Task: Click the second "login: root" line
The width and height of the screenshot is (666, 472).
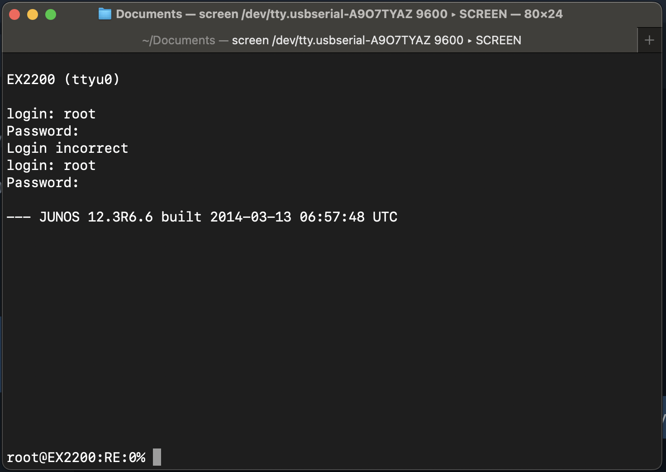Action: tap(51, 165)
